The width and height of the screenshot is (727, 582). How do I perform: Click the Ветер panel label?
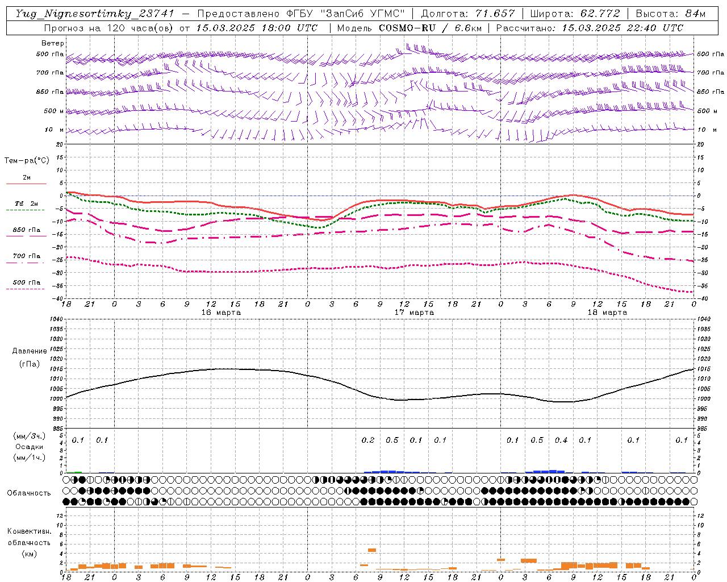[53, 43]
